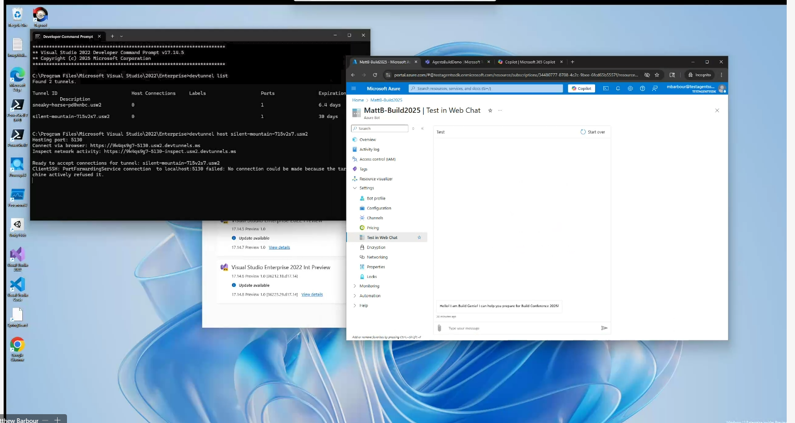Screen dimensions: 795x423
Task: Collapse the Settings section in sidebar
Action: pyautogui.click(x=355, y=188)
